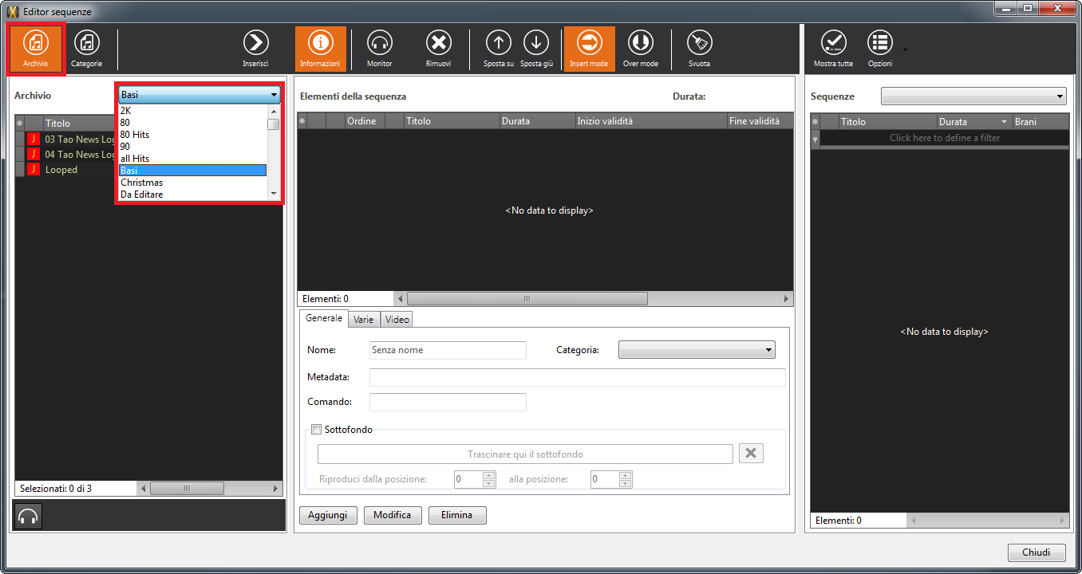1082x574 pixels.
Task: Switch to the Video tab
Action: [x=397, y=319]
